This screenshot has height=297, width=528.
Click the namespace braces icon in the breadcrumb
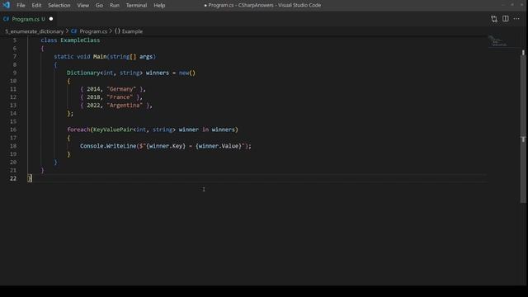click(117, 31)
